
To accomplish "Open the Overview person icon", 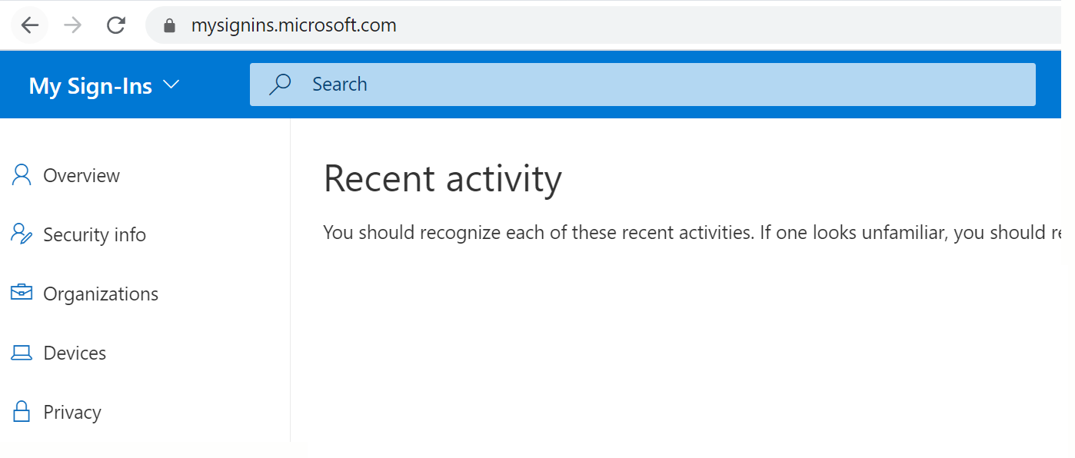I will [x=20, y=174].
